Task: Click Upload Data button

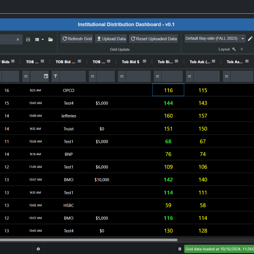Action: coord(111,39)
